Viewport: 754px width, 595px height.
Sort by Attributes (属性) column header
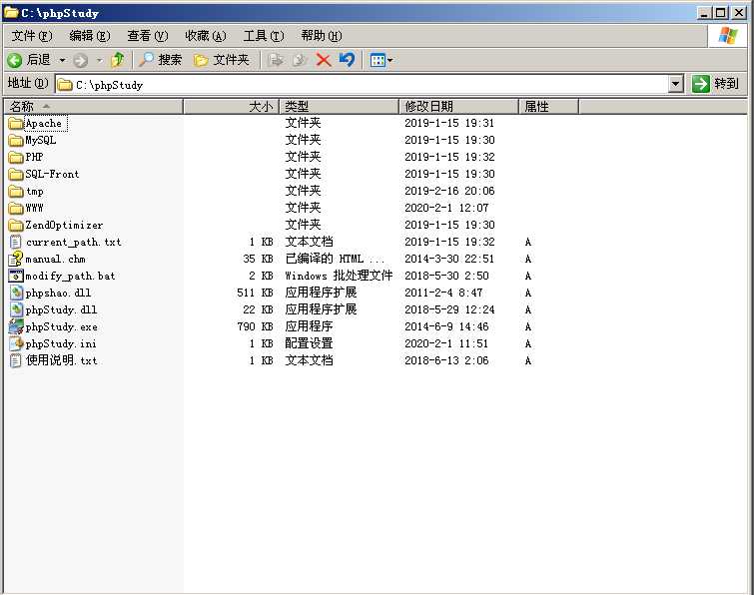[x=548, y=106]
